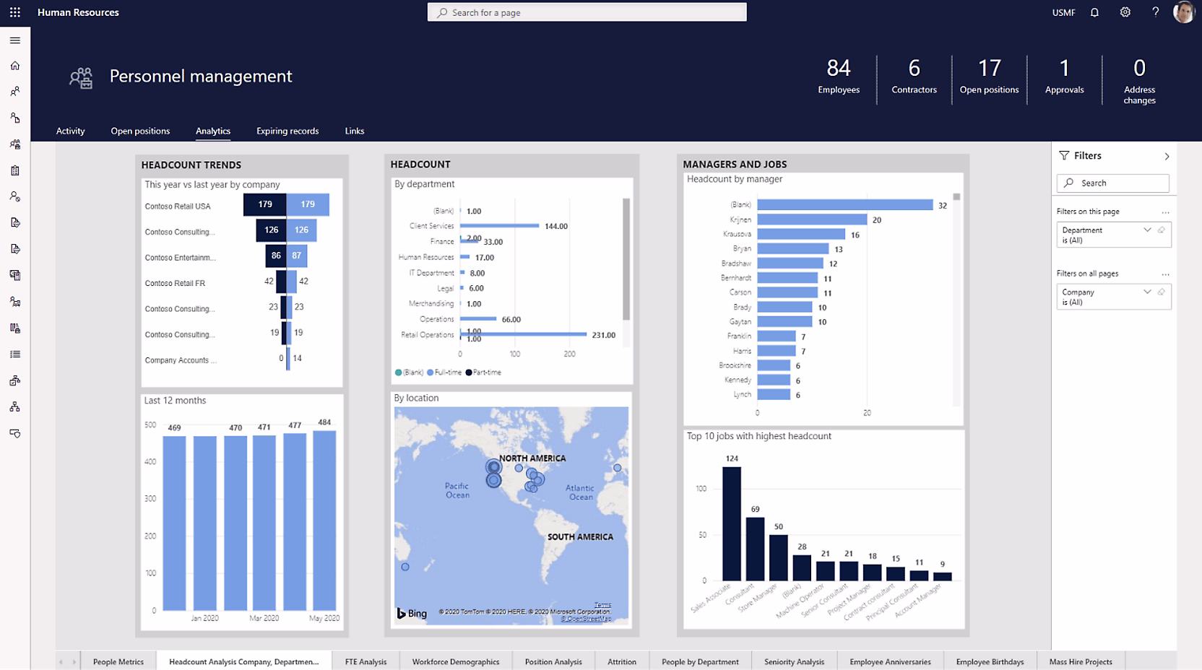
Task: Expand the Department filter dropdown
Action: point(1147,230)
